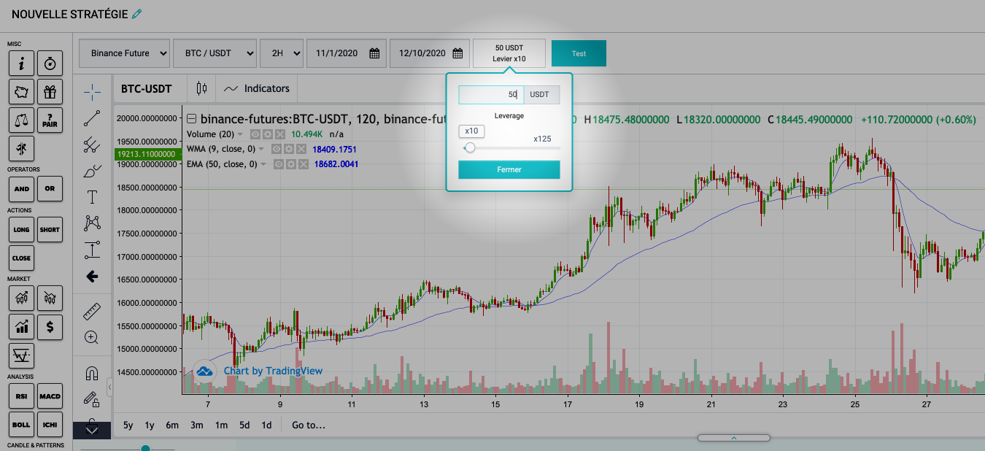Screen dimensions: 985x451
Task: Open the candlestick chart style menu
Action: pos(202,88)
